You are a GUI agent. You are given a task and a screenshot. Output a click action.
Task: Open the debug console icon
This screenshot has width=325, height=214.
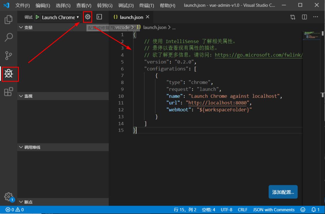coord(99,17)
